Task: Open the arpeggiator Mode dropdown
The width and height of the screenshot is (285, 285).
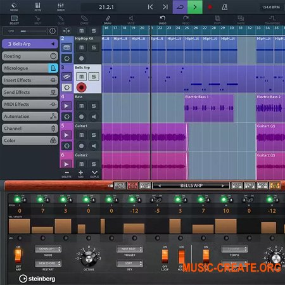Action: [48, 249]
